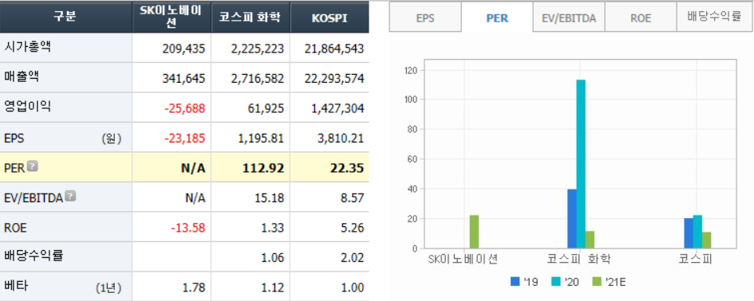Open the PER help question-mark icon
This screenshot has width=754, height=301.
33,166
